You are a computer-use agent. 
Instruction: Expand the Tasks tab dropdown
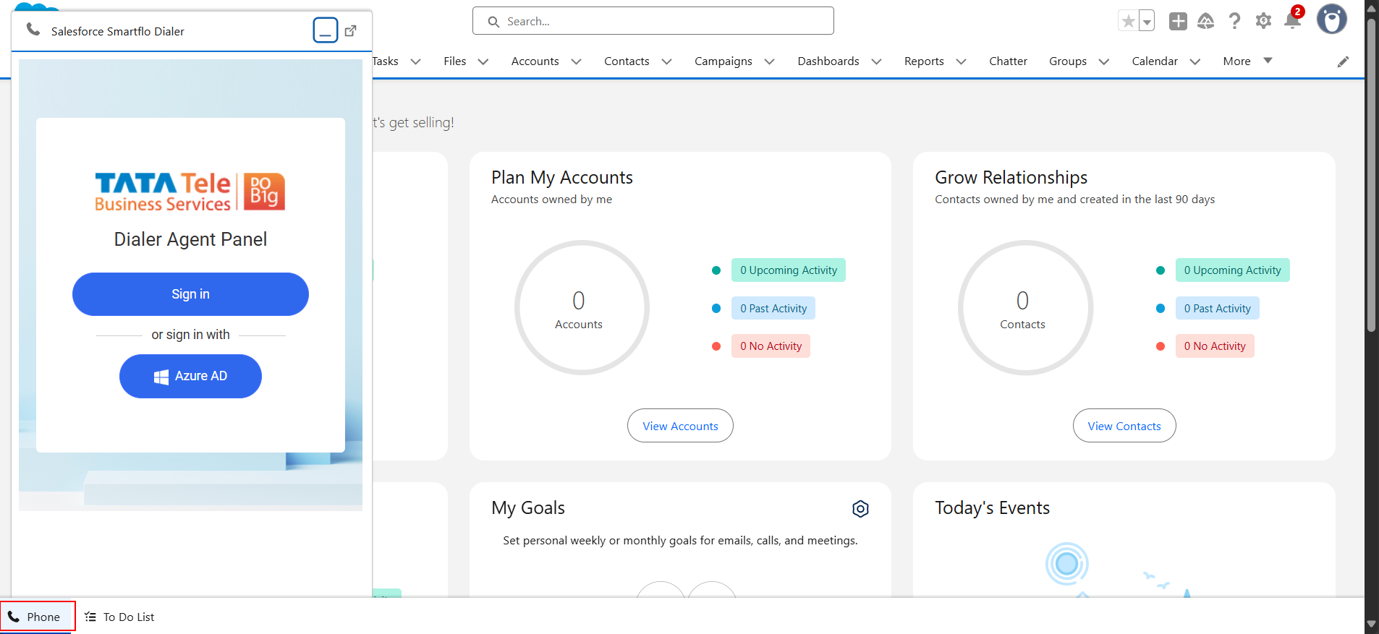[x=416, y=61]
